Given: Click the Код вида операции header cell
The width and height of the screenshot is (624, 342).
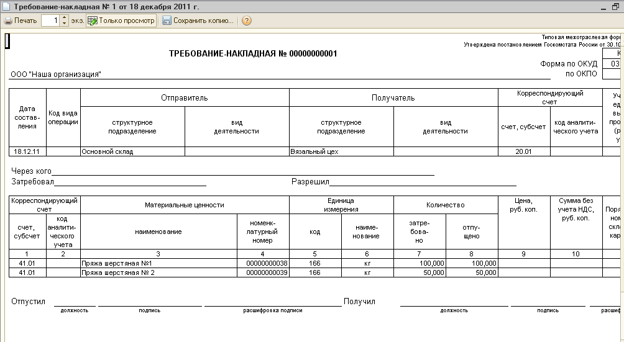Looking at the screenshot, I should [x=63, y=117].
